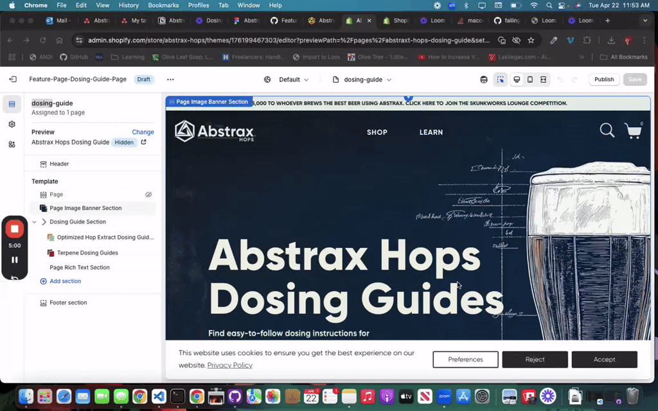Toggle visibility of the Page section
Image resolution: width=658 pixels, height=411 pixels.
coord(148,195)
